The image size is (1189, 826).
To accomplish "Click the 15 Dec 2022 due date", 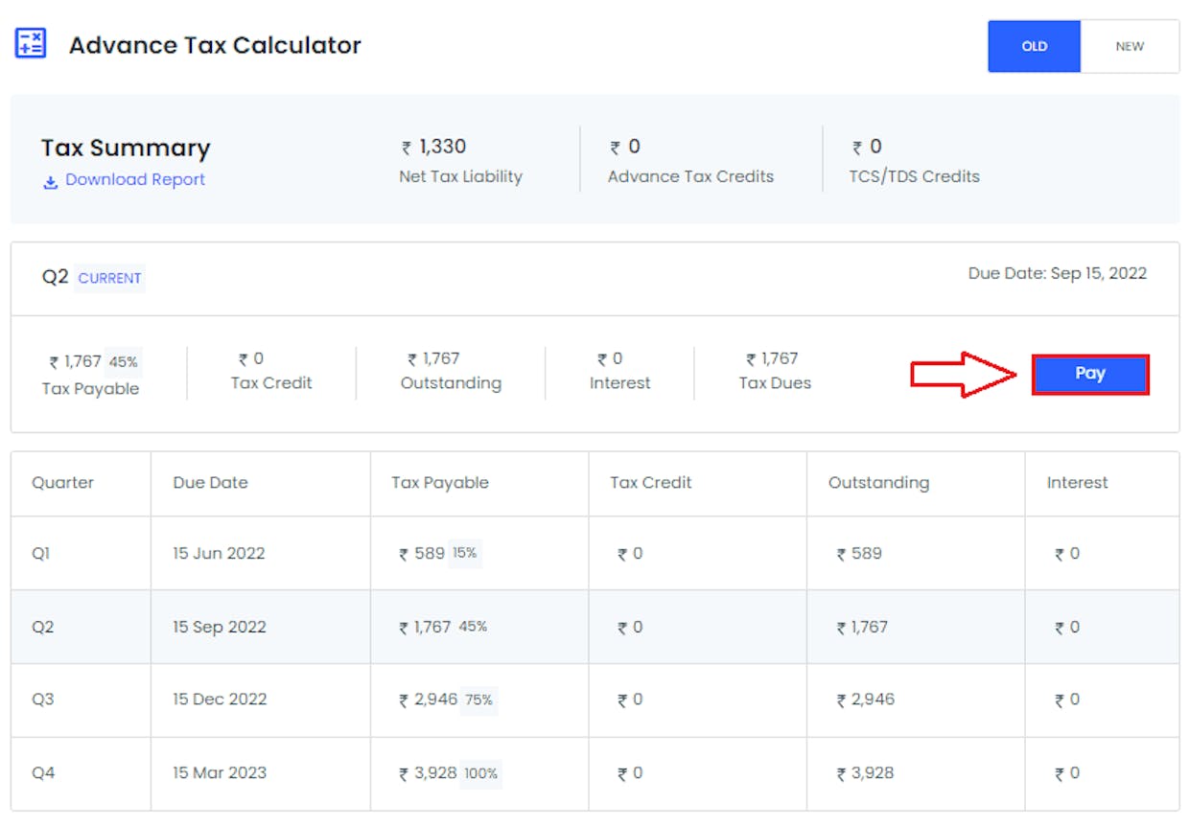I will pyautogui.click(x=220, y=699).
